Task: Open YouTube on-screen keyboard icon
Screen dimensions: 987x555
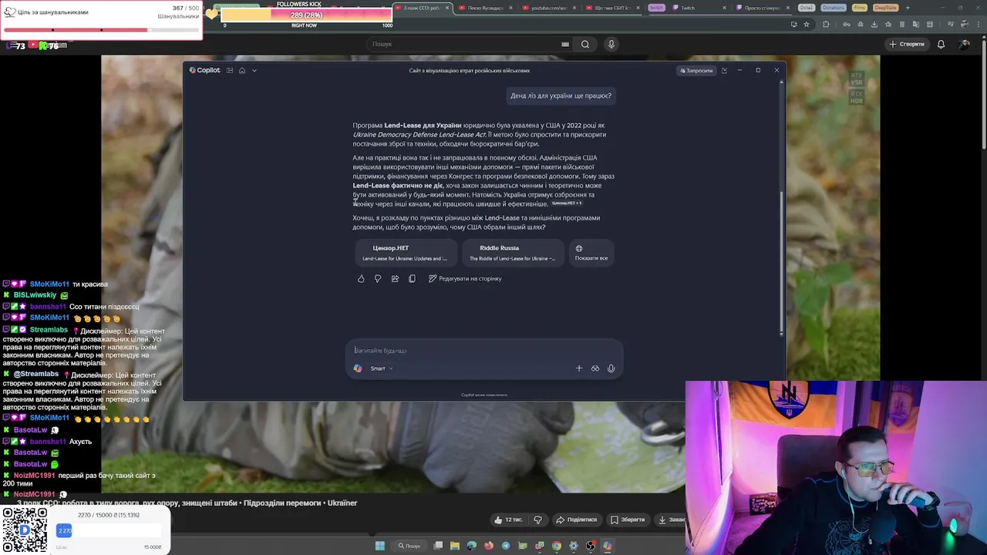Action: tap(565, 44)
